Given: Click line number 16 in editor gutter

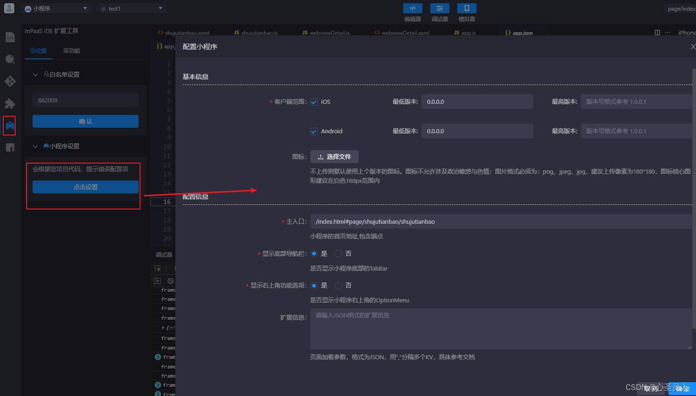Looking at the screenshot, I should click(x=167, y=202).
